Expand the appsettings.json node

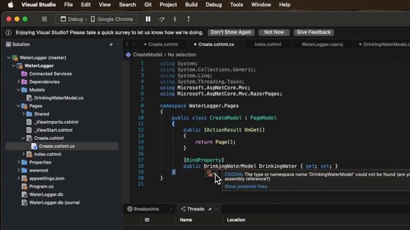[x=19, y=178]
